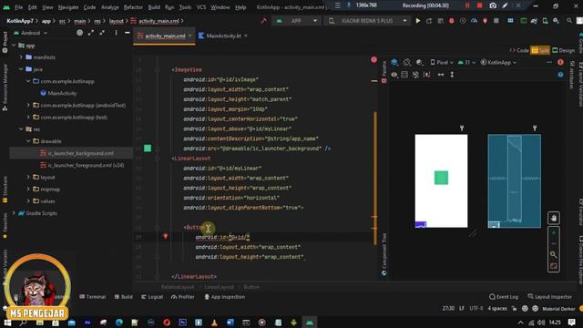This screenshot has width=583, height=328.
Task: Open the XIAOMI REDMI 5 PLUS device dropdown
Action: [367, 21]
